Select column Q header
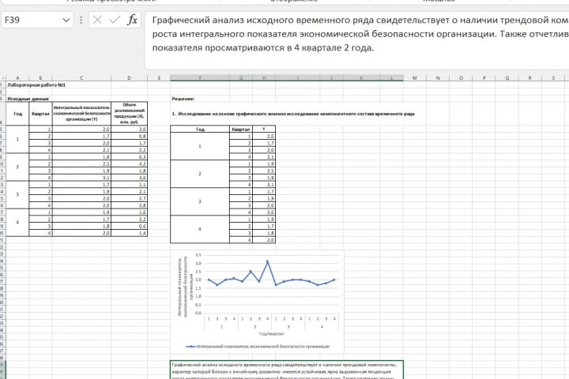Viewport: 569px width, 379px height. click(507, 78)
